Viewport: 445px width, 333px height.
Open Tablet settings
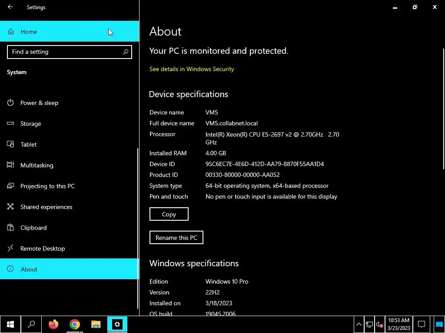click(70, 144)
